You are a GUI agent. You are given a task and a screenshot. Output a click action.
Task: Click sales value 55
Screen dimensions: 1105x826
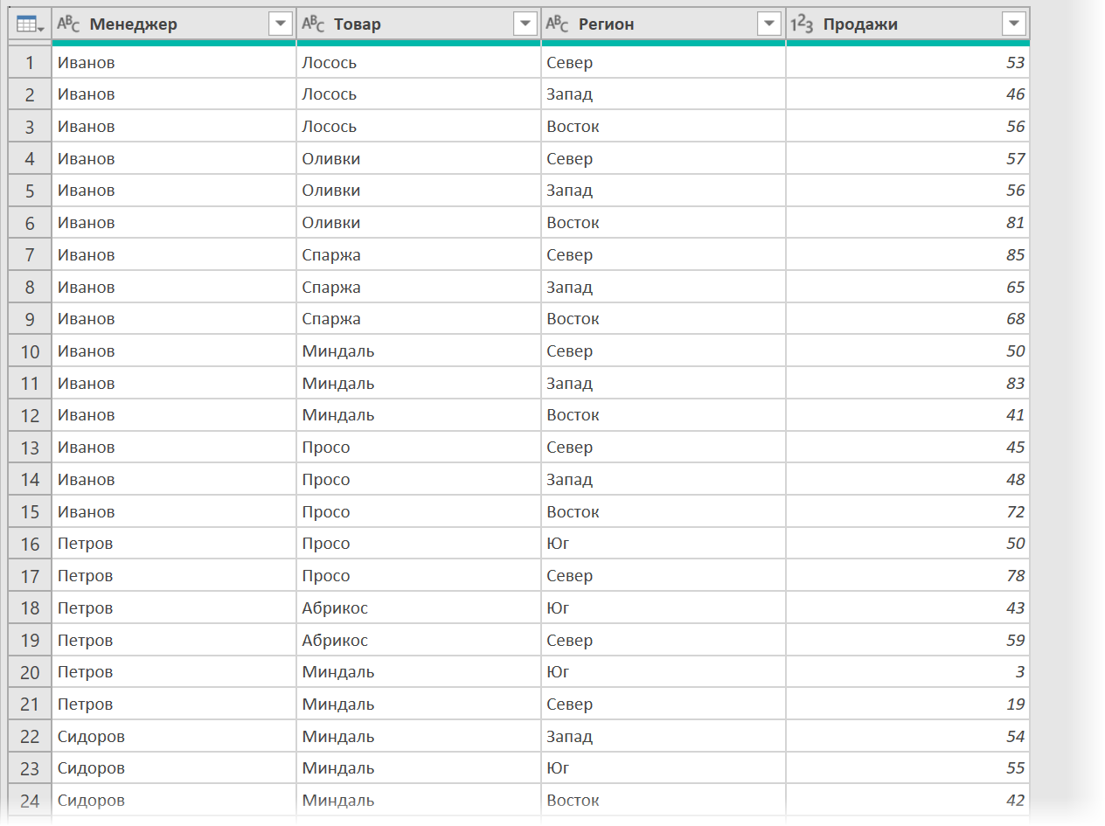point(907,768)
